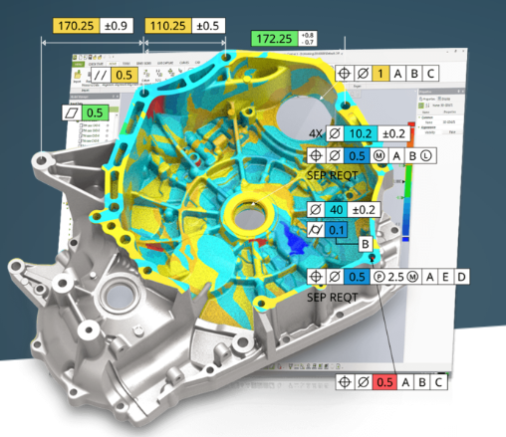Click position symbol in red 0.5 frame
This screenshot has width=506, height=437.
pyautogui.click(x=345, y=382)
